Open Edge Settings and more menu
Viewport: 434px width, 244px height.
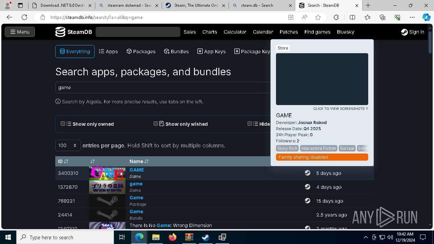[x=412, y=17]
